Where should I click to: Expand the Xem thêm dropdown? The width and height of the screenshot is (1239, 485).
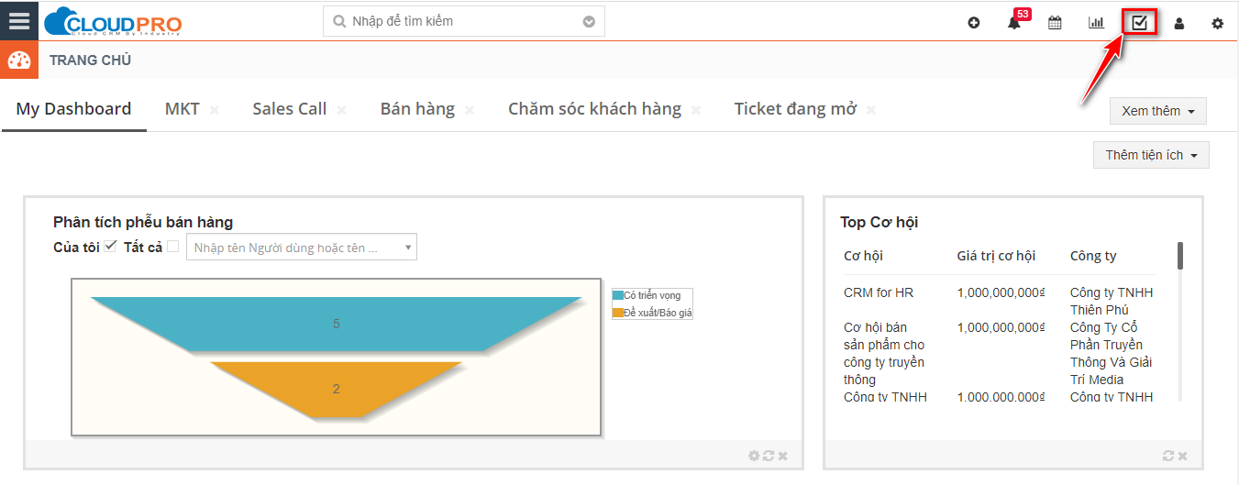tap(1157, 111)
